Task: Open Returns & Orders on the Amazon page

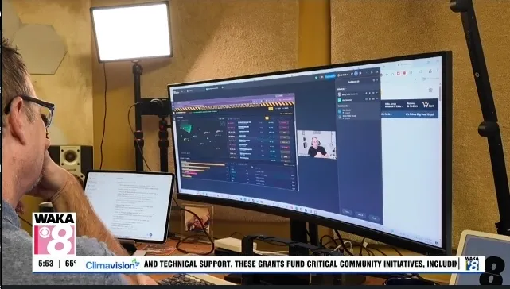Action: pyautogui.click(x=412, y=105)
